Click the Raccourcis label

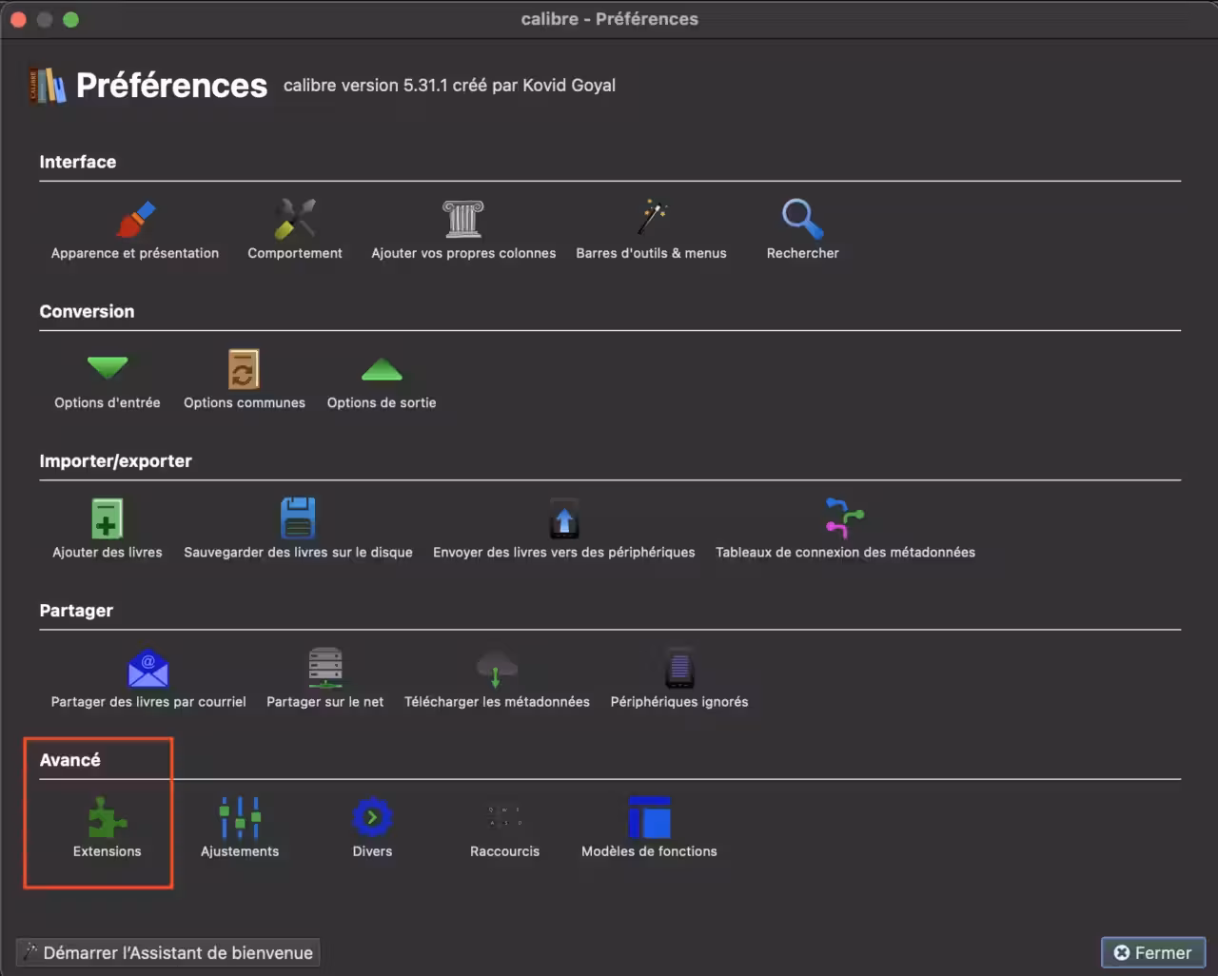point(504,851)
